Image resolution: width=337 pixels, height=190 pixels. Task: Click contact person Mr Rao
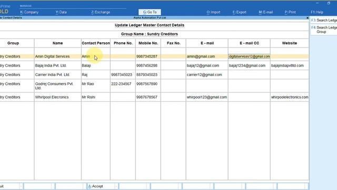(x=88, y=84)
